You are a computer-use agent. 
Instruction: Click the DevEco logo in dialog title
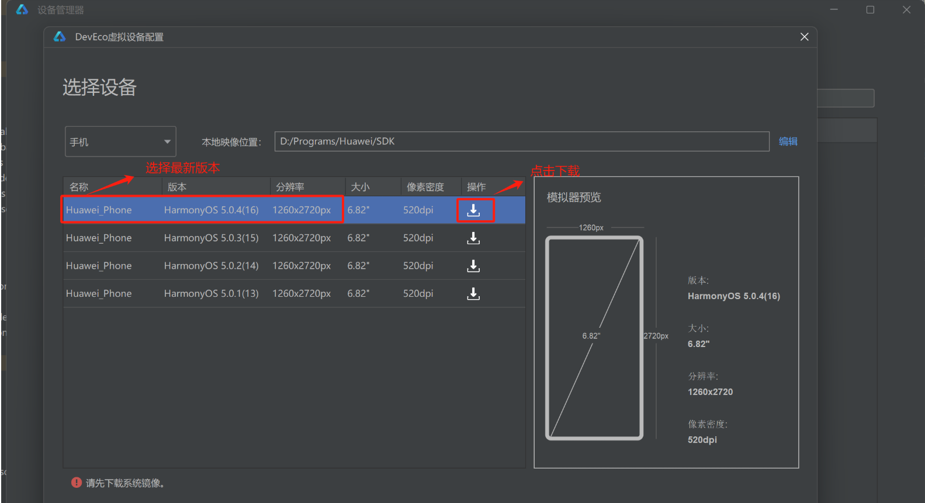[60, 37]
